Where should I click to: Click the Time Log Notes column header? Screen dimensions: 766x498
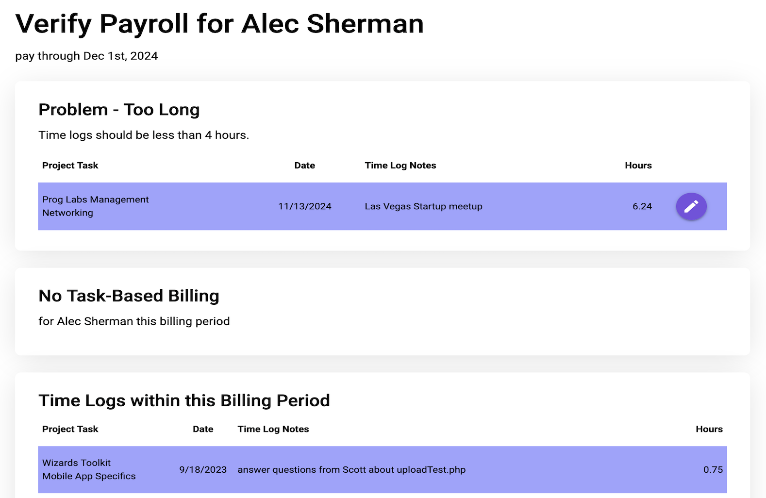click(x=400, y=165)
